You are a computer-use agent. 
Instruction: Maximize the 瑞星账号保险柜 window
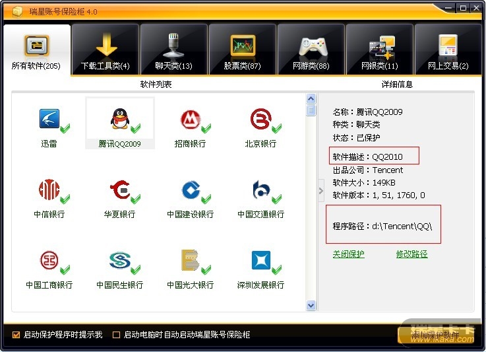pos(463,8)
